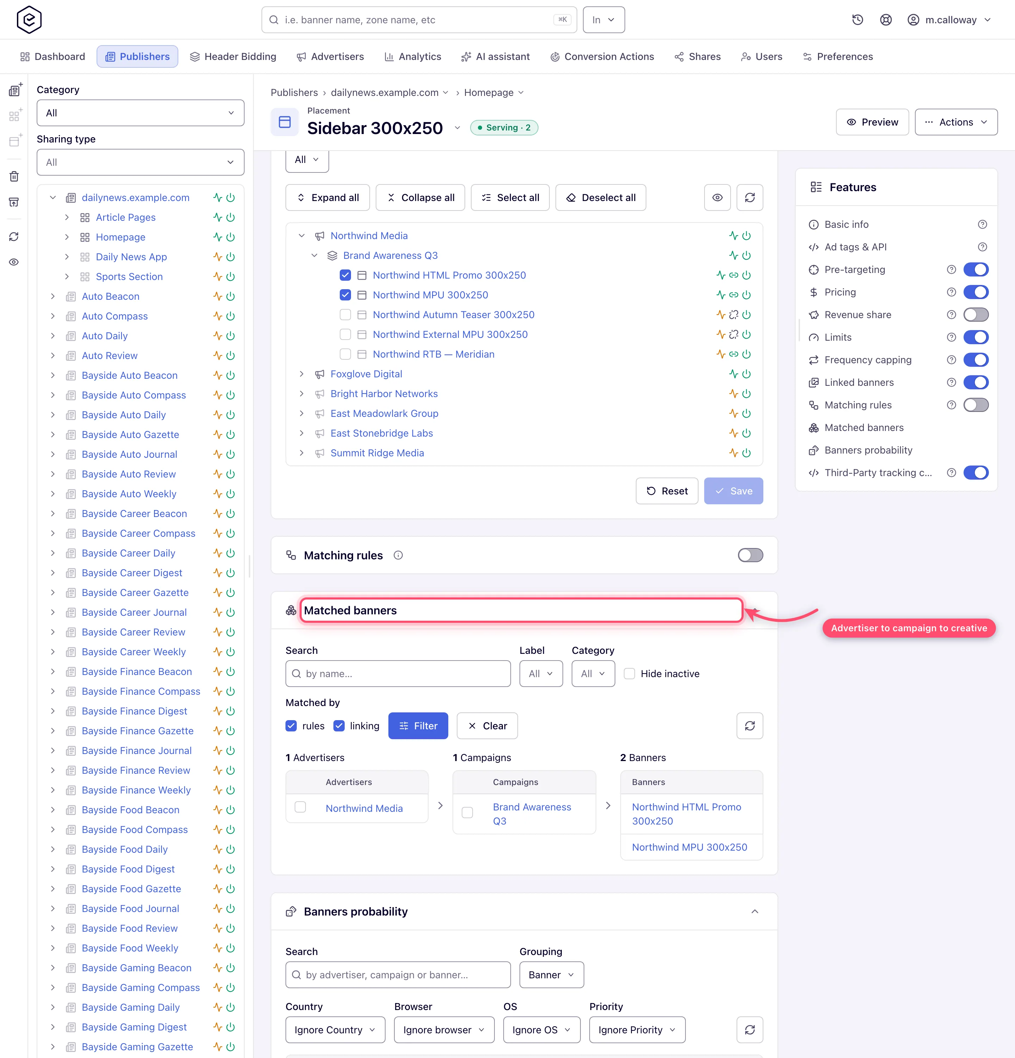Open the Analytics tab
Viewport: 1015px width, 1058px height.
coord(413,57)
